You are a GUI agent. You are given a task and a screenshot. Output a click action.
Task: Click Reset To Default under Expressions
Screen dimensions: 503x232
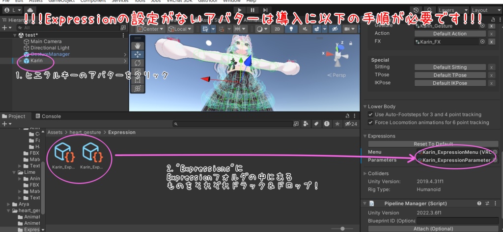coord(433,144)
